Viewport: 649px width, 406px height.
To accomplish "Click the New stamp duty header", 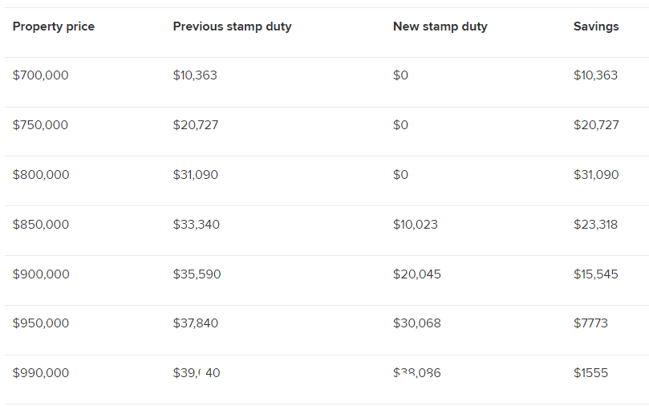I will click(440, 27).
